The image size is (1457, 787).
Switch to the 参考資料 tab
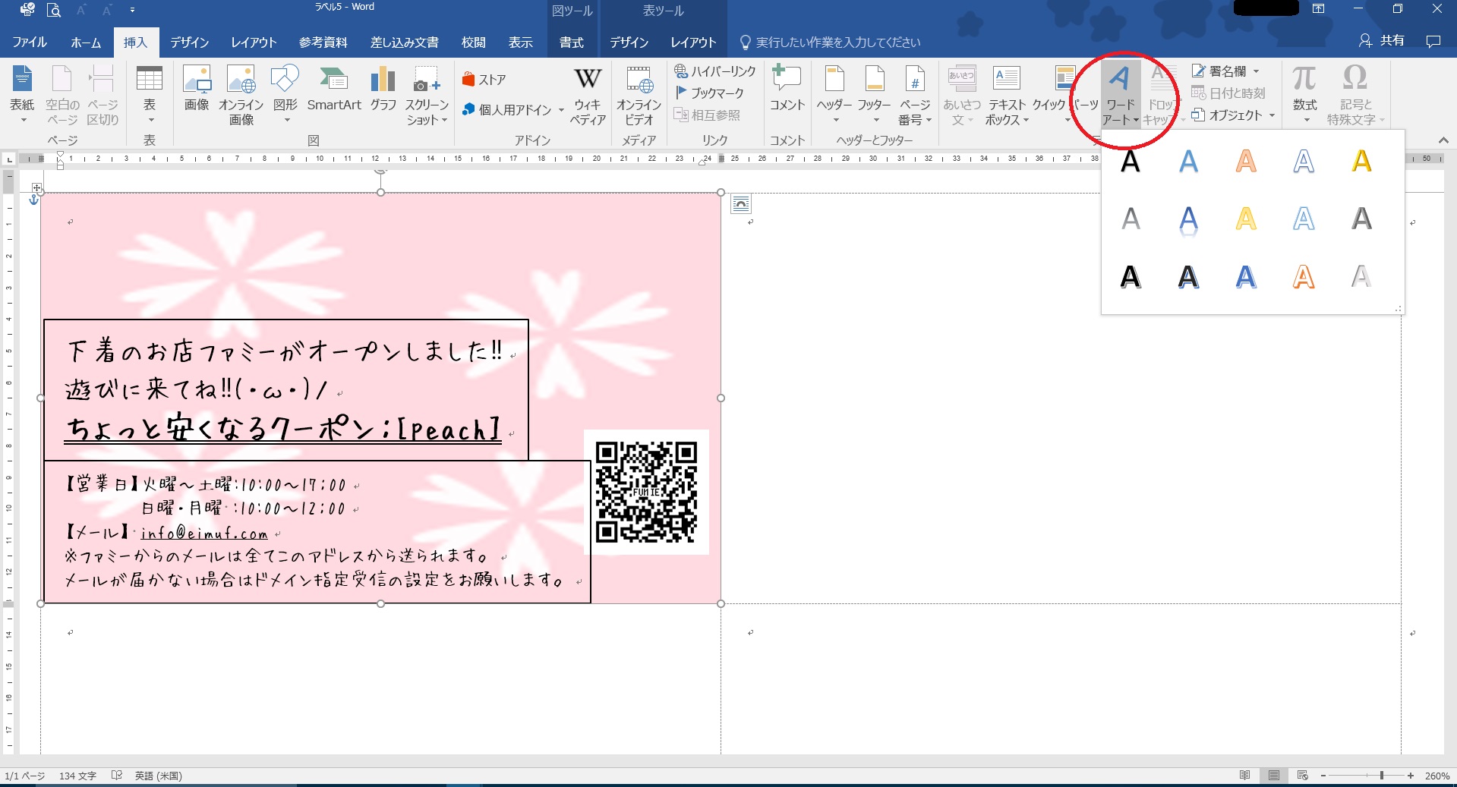click(x=323, y=42)
